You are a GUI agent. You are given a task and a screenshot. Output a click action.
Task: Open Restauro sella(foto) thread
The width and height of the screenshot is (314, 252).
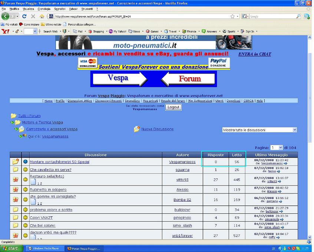47,176
